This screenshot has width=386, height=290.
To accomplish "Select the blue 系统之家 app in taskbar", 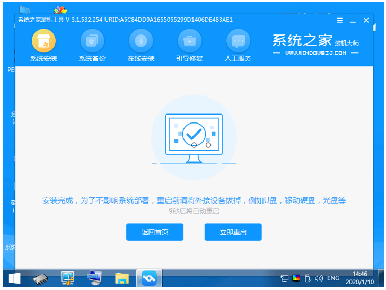I will tap(149, 278).
